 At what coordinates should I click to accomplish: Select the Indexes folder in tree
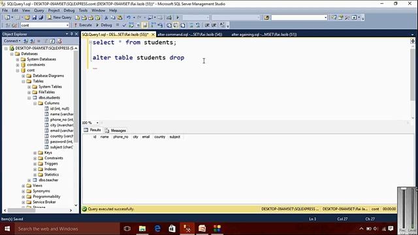(x=50, y=169)
